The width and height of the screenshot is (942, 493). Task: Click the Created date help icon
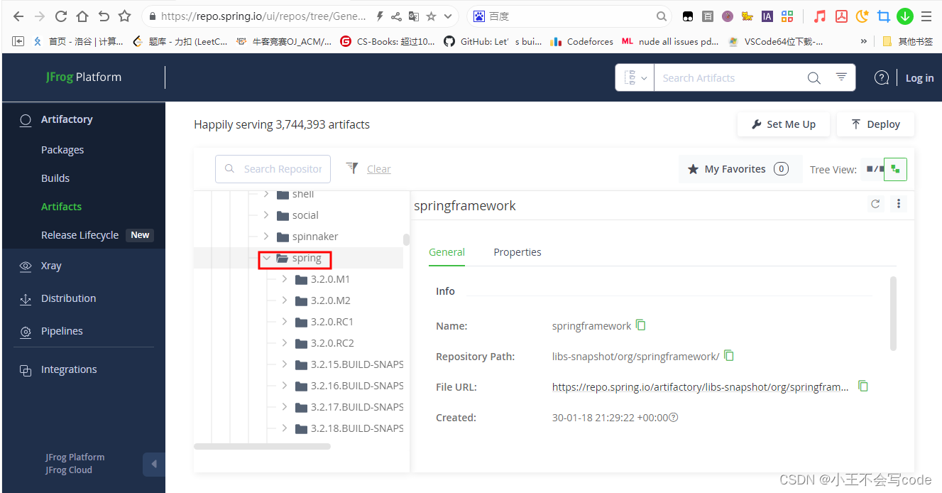674,418
